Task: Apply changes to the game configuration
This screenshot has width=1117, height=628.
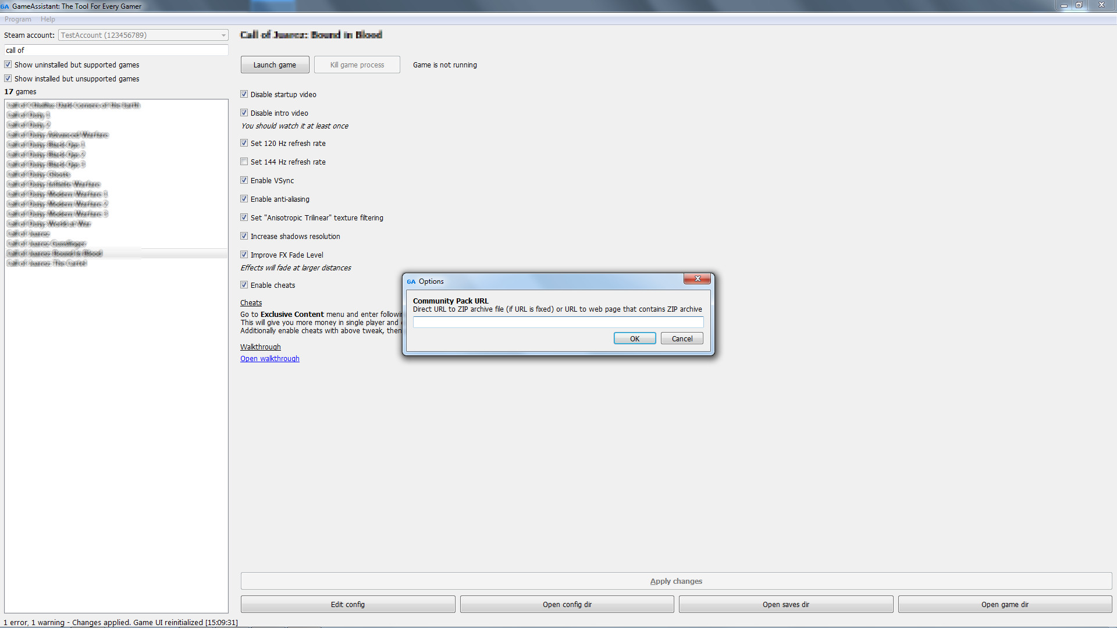Action: tap(676, 581)
